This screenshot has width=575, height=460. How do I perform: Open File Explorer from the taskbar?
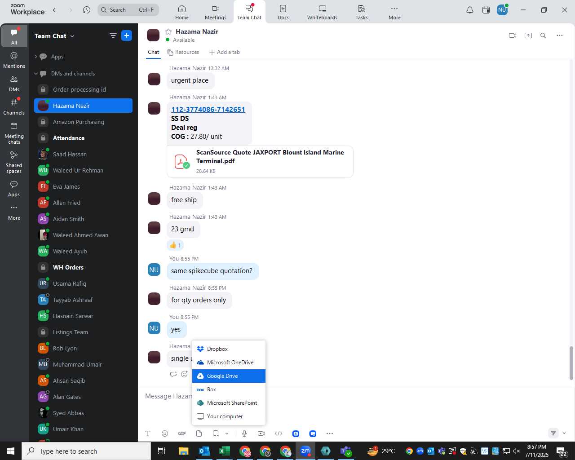(183, 451)
